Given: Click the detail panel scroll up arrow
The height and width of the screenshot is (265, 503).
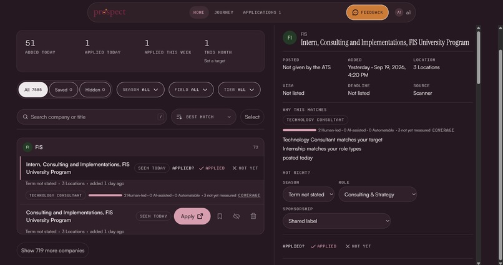Looking at the screenshot, I should 478,28.
